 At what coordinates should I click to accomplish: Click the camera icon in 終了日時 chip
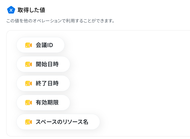(x=29, y=83)
